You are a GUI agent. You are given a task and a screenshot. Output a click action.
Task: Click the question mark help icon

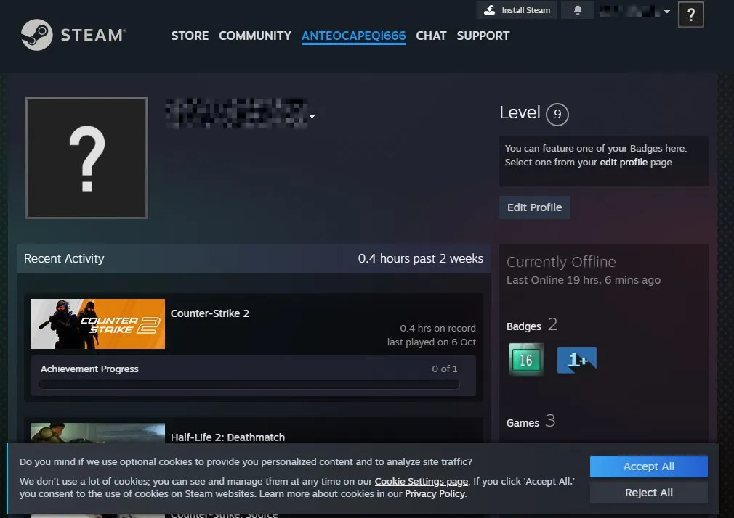pyautogui.click(x=690, y=15)
